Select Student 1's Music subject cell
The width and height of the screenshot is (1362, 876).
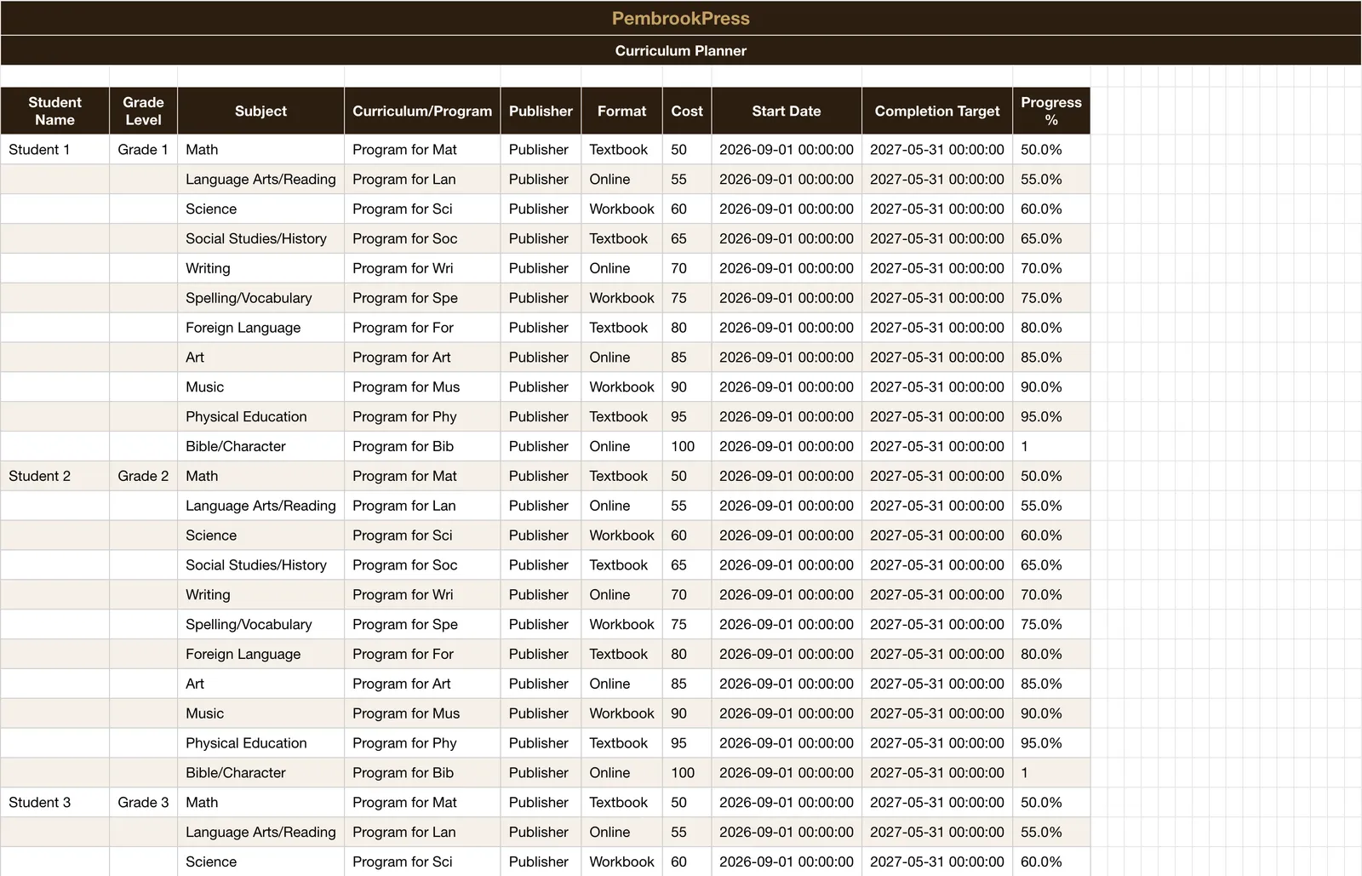point(260,386)
